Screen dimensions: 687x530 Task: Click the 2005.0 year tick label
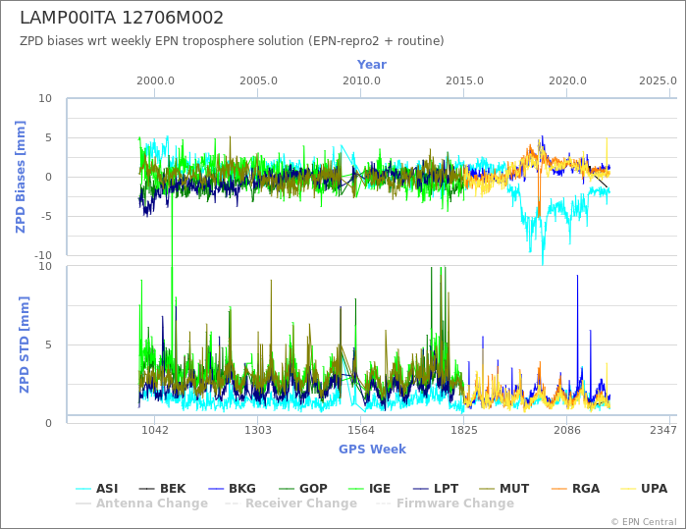[x=258, y=81]
